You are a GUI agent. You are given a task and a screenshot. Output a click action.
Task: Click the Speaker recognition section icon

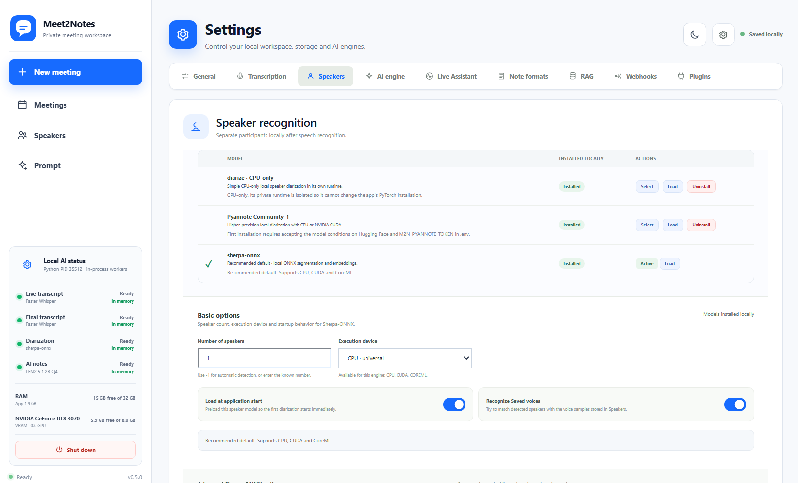click(196, 127)
